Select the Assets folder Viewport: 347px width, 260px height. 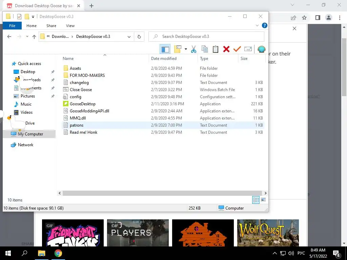(x=75, y=68)
